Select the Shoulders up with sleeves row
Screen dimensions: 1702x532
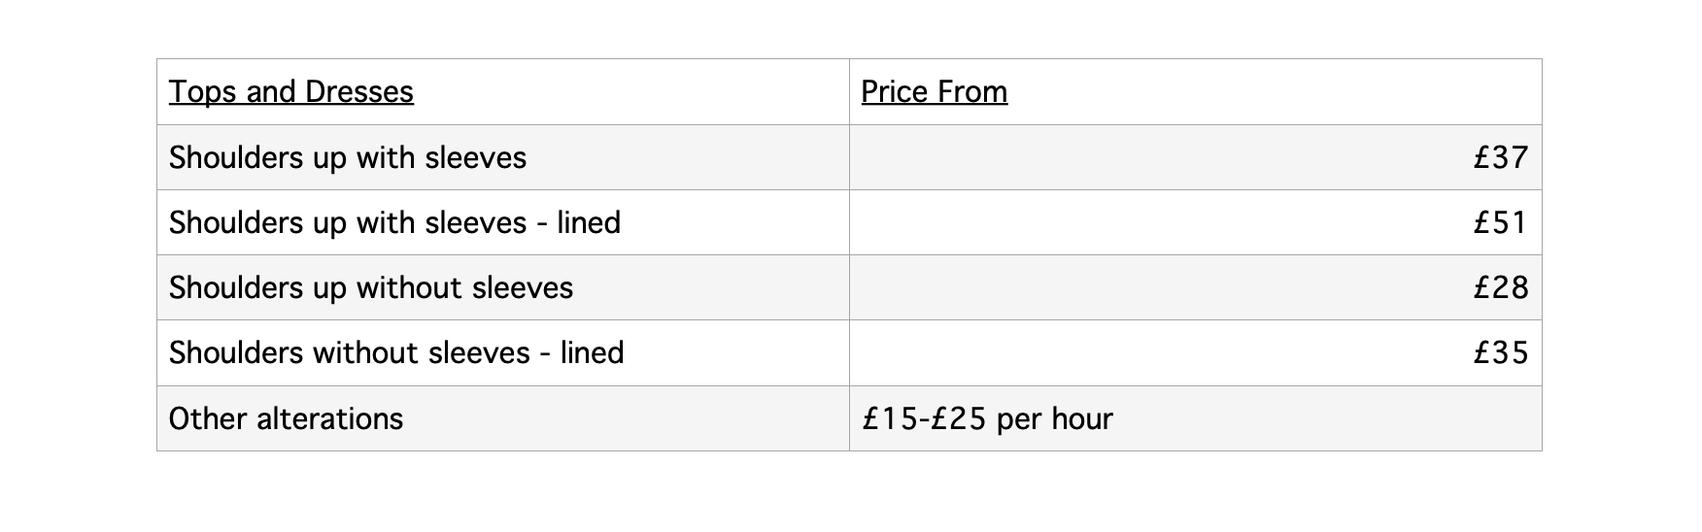(849, 157)
